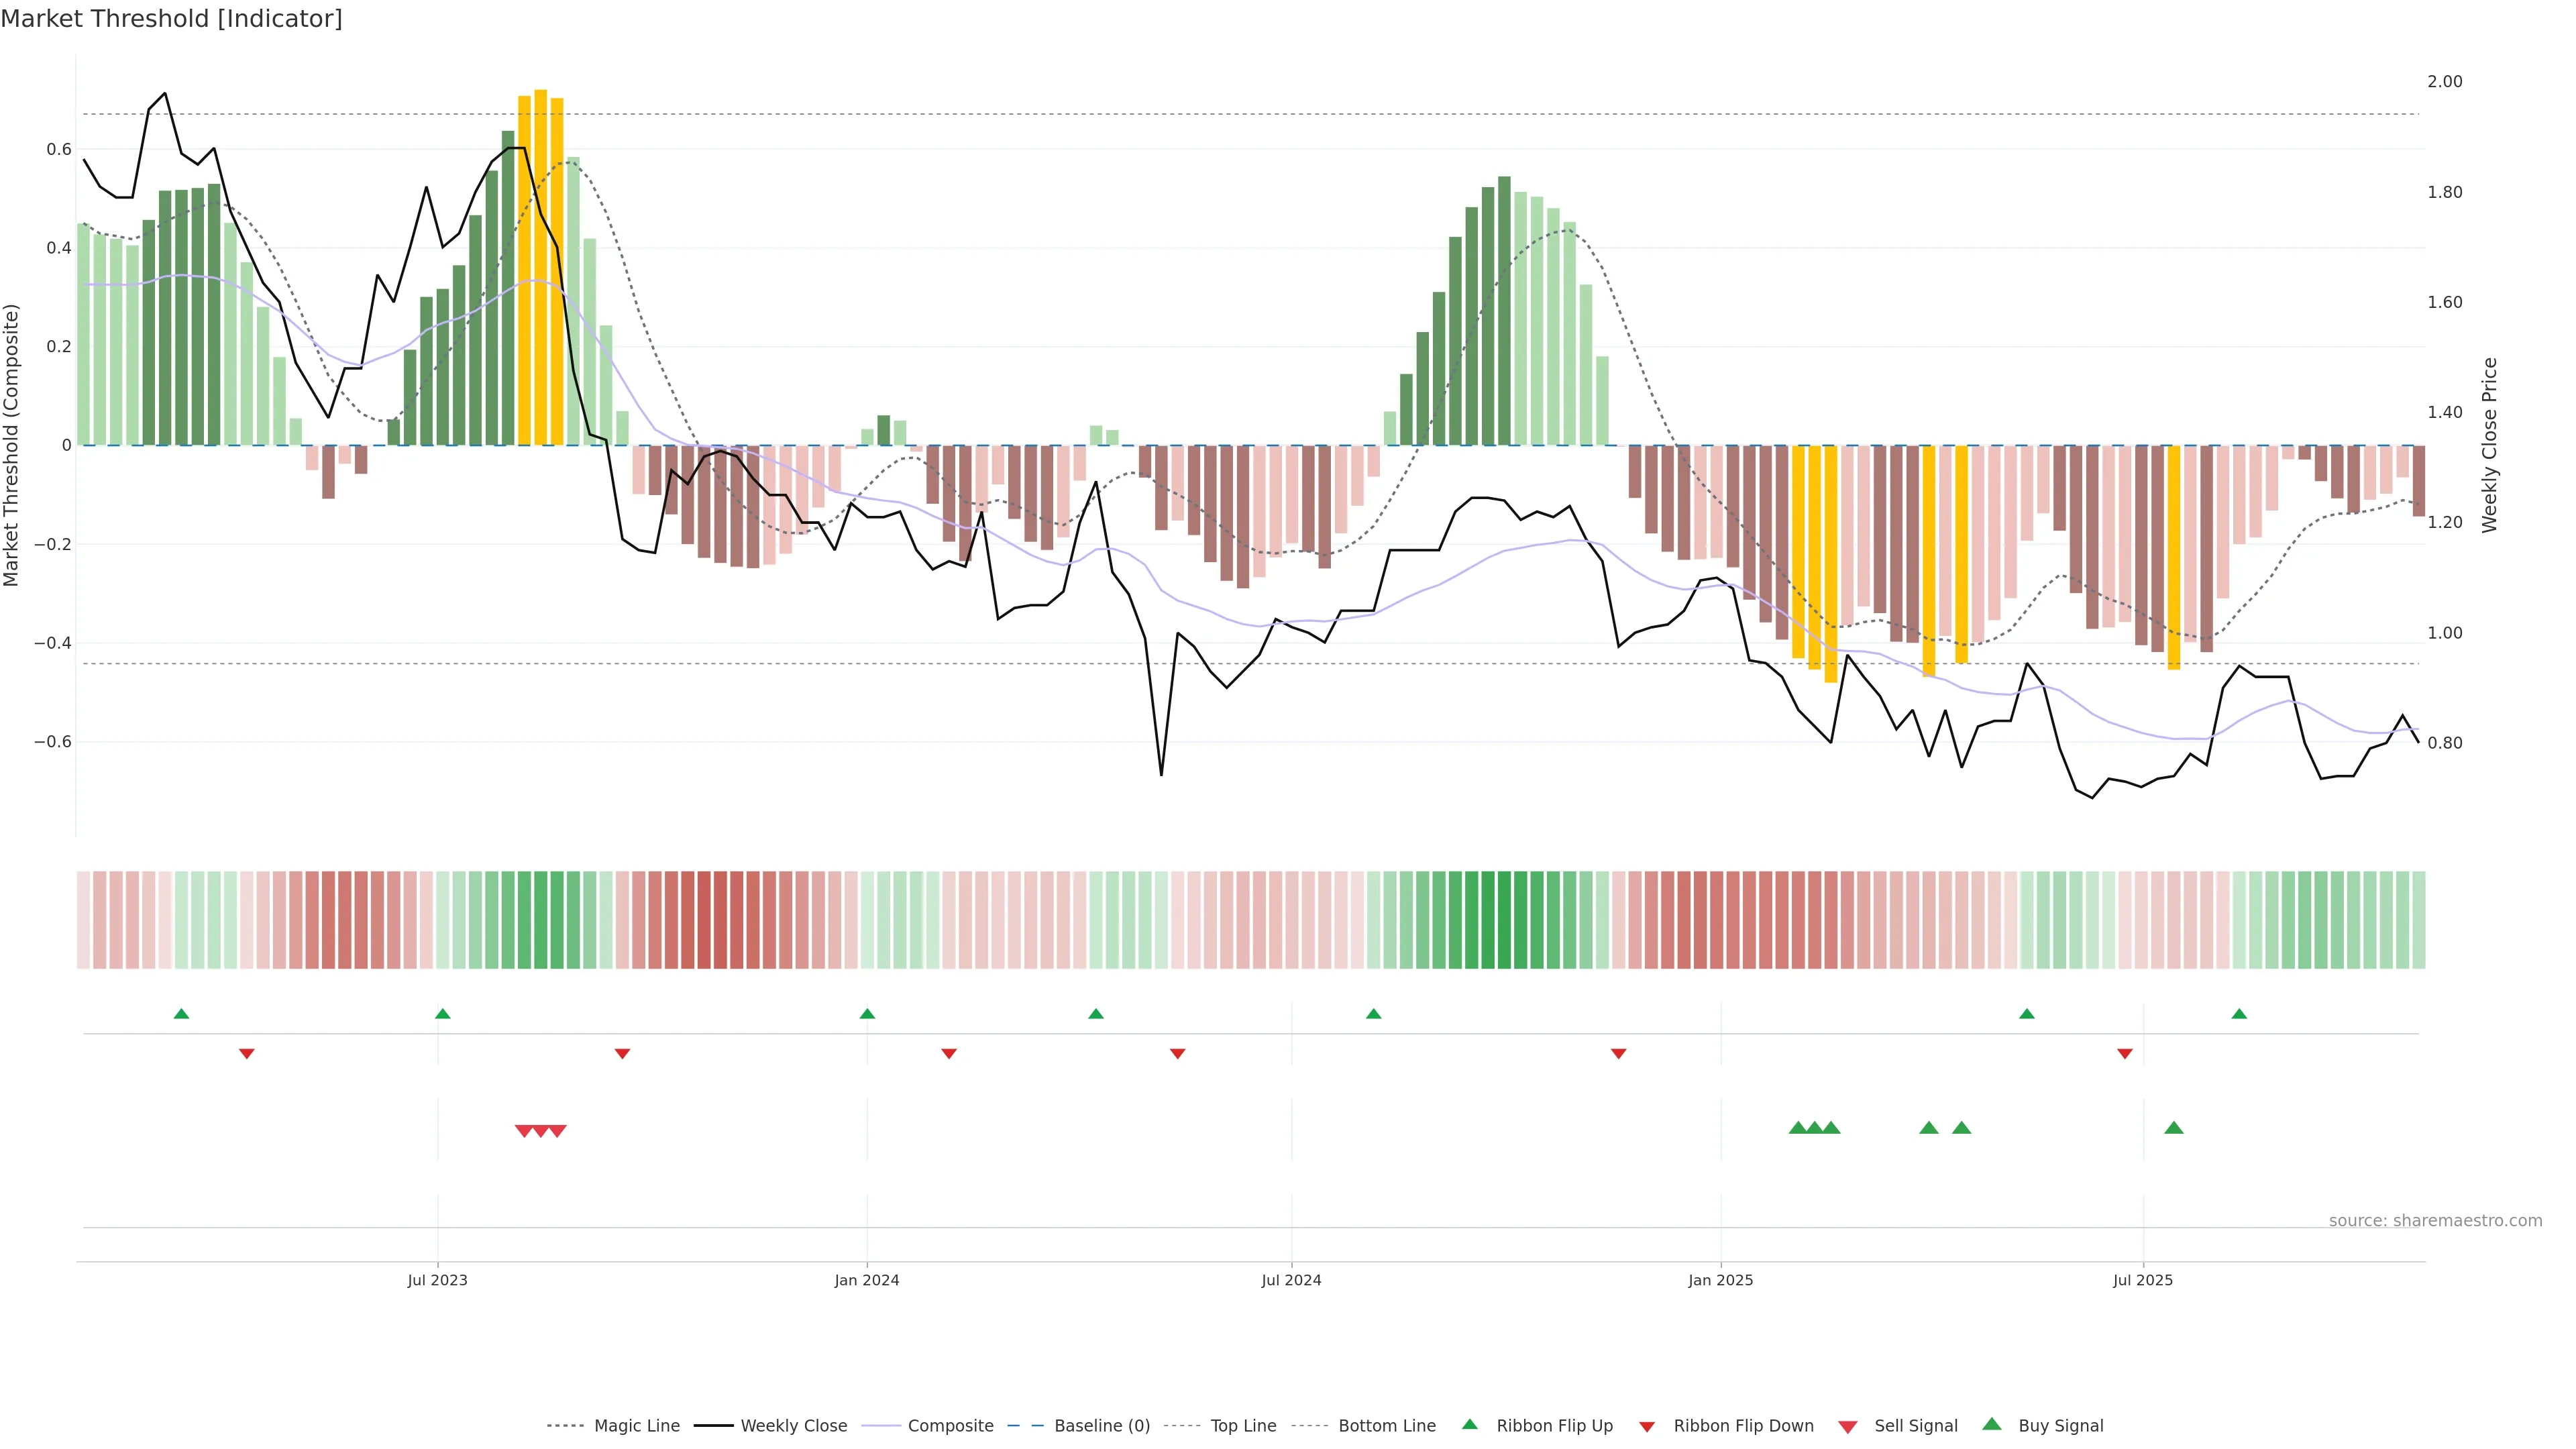Click the ribbon flip up marker at Jan 2024
Screen dimensions: 2576x1449
click(867, 1014)
